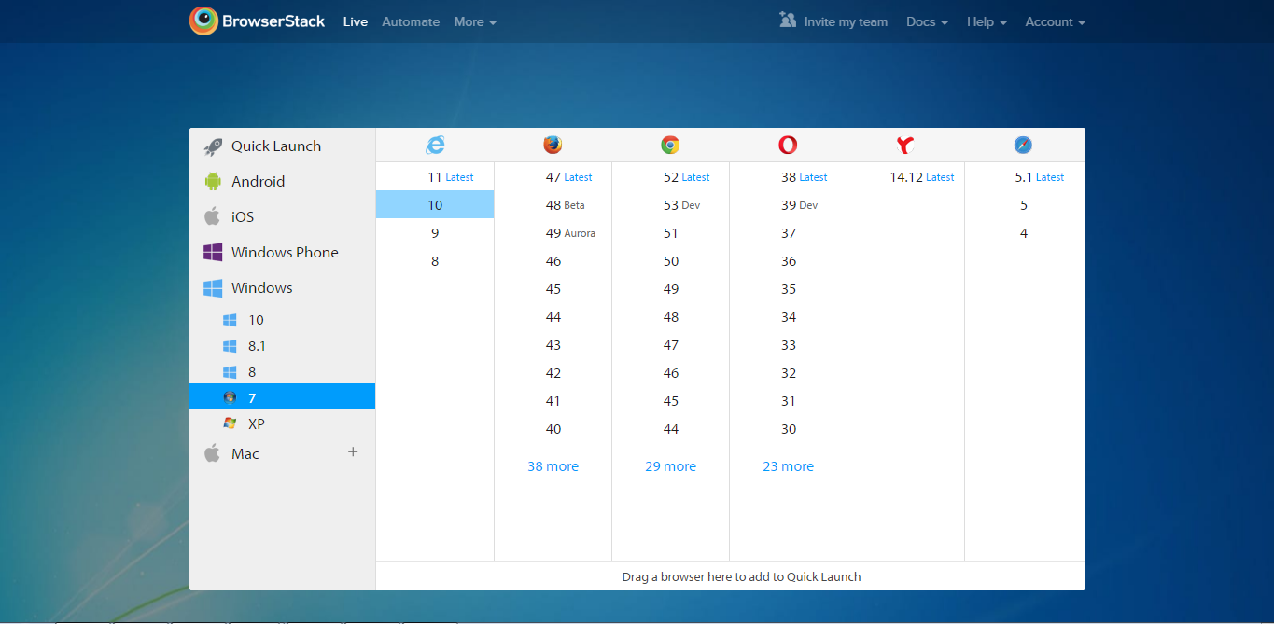Screen dimensions: 1274x624
Task: Launch Chrome 47
Action: pos(670,345)
